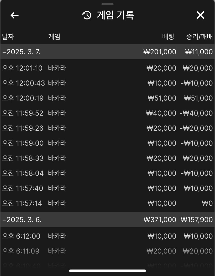The width and height of the screenshot is (215, 276).
Task: Select the 오전 11:58:33 game entry
Action: pyautogui.click(x=107, y=158)
